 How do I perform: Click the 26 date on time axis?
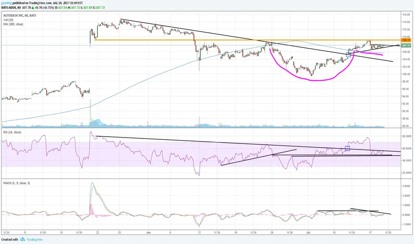(272, 232)
